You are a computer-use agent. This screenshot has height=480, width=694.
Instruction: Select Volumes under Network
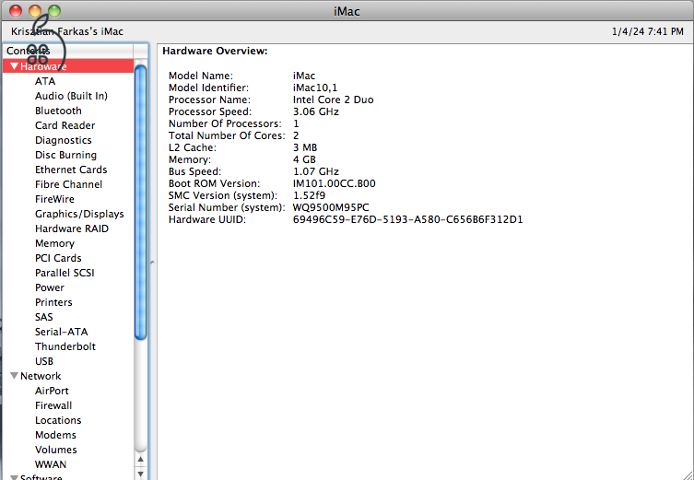[56, 450]
